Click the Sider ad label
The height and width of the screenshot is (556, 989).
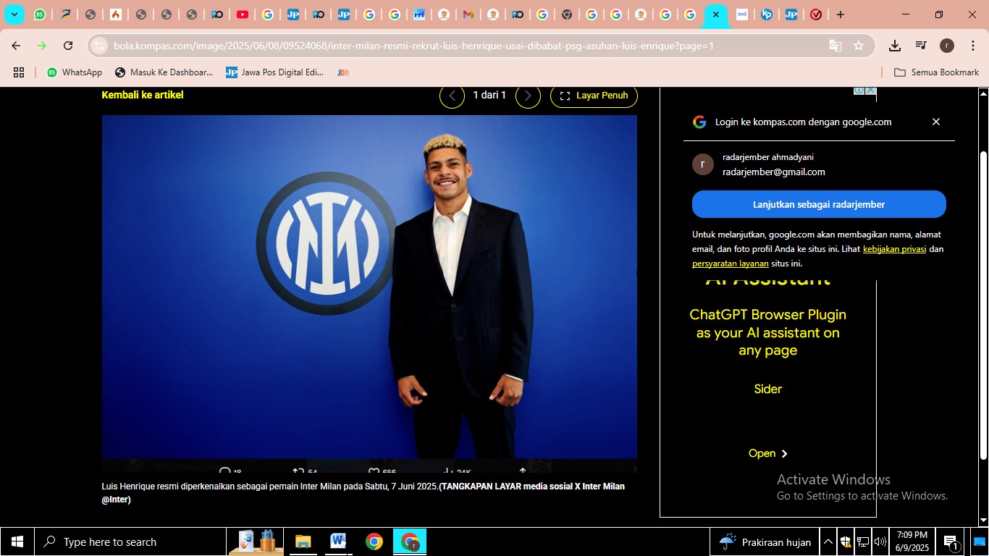(x=768, y=389)
